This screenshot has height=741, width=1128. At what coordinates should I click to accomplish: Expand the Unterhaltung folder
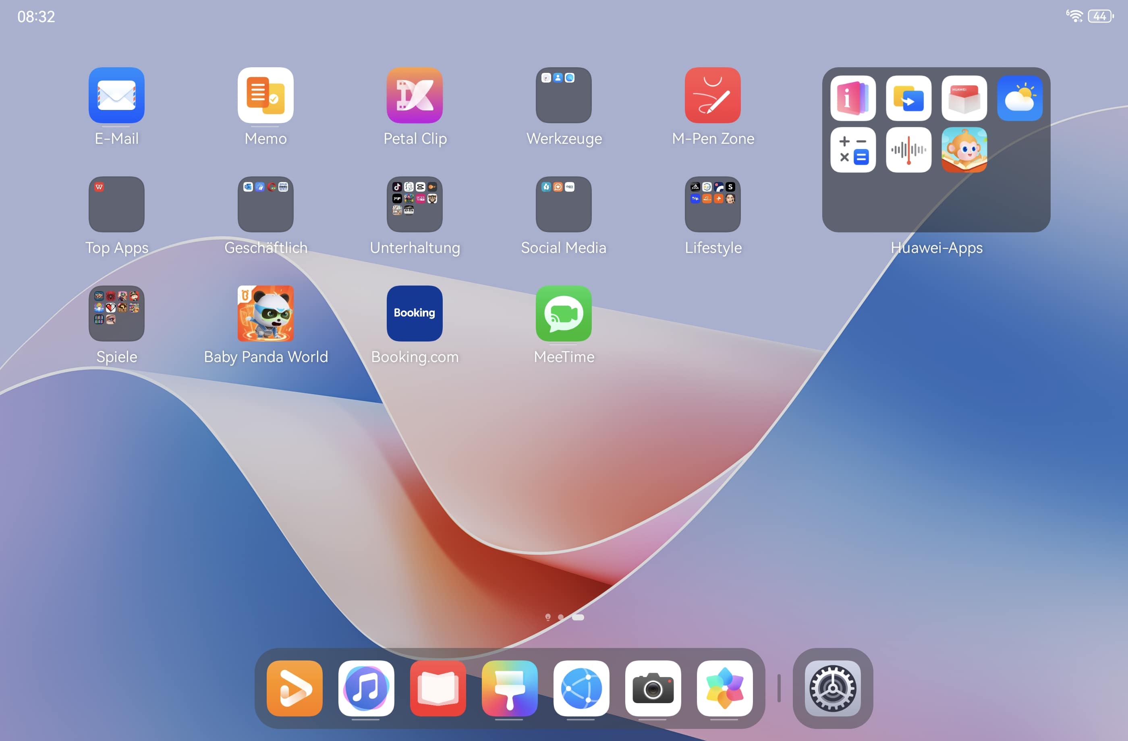coord(414,204)
